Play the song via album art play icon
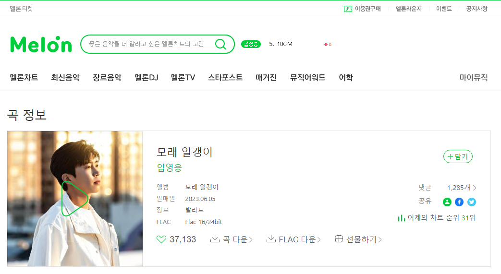The image size is (501, 274). coord(75,199)
